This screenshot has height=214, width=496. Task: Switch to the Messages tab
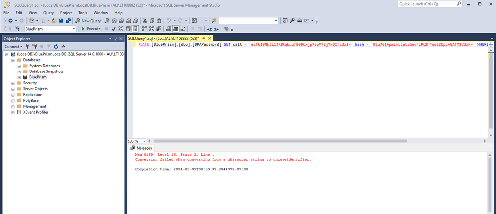coord(141,148)
